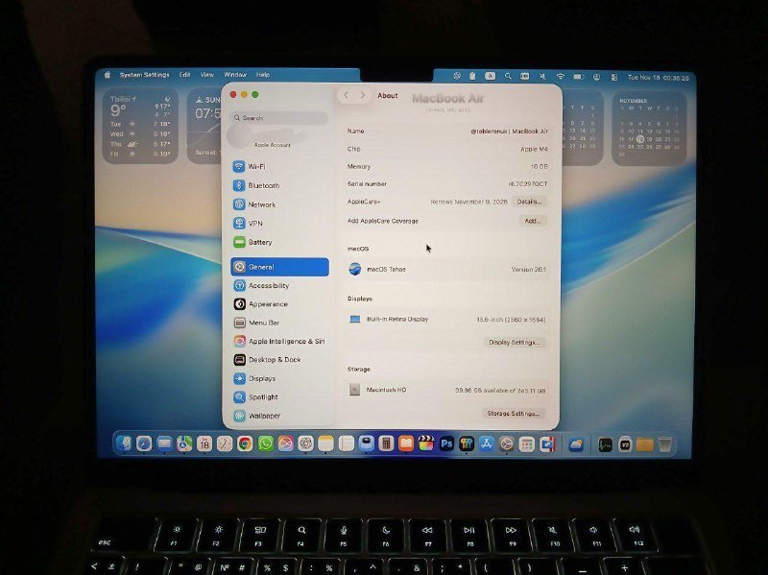Viewport: 768px width, 575px height.
Task: Select the Accessibility settings icon
Action: pos(259,285)
